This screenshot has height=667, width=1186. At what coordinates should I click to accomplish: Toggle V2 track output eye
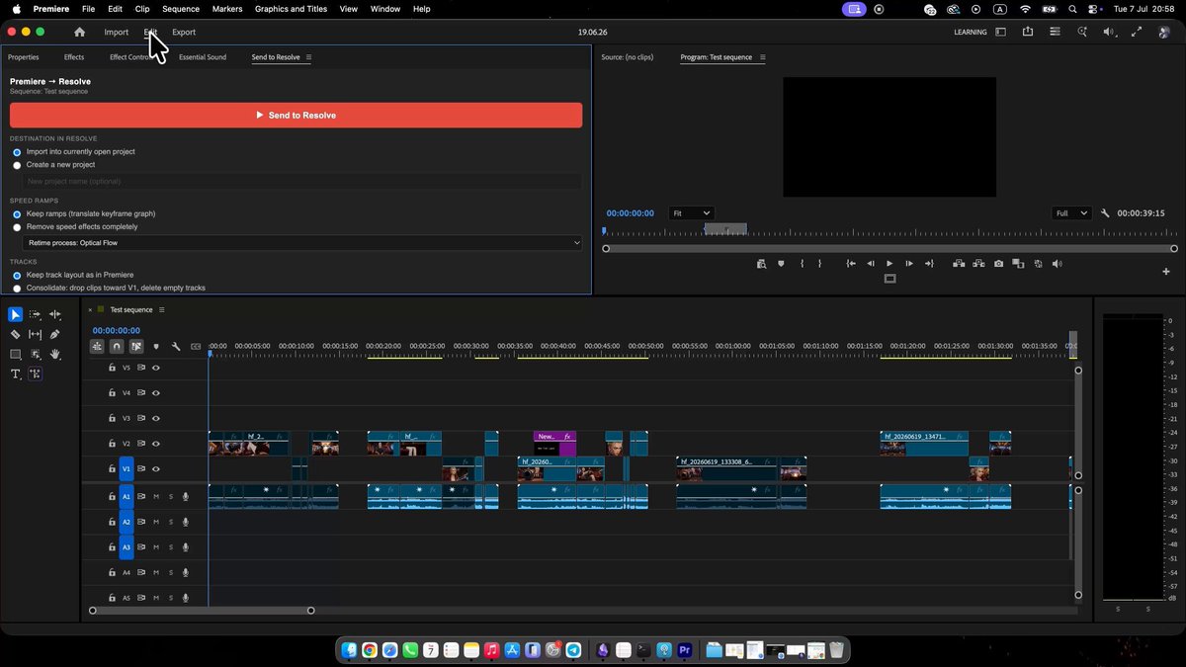[156, 444]
